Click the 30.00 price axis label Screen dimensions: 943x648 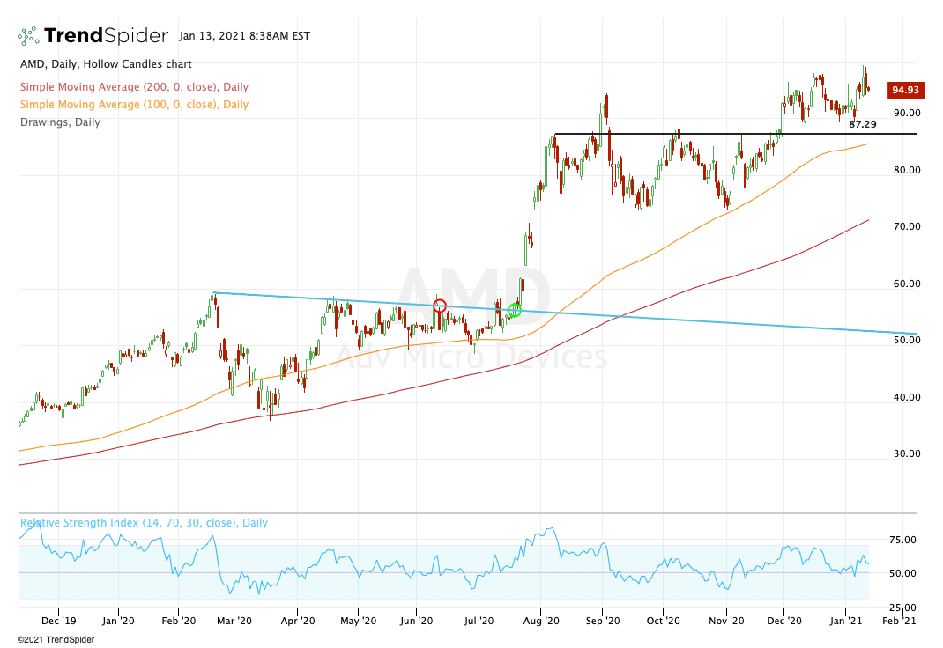(x=907, y=453)
